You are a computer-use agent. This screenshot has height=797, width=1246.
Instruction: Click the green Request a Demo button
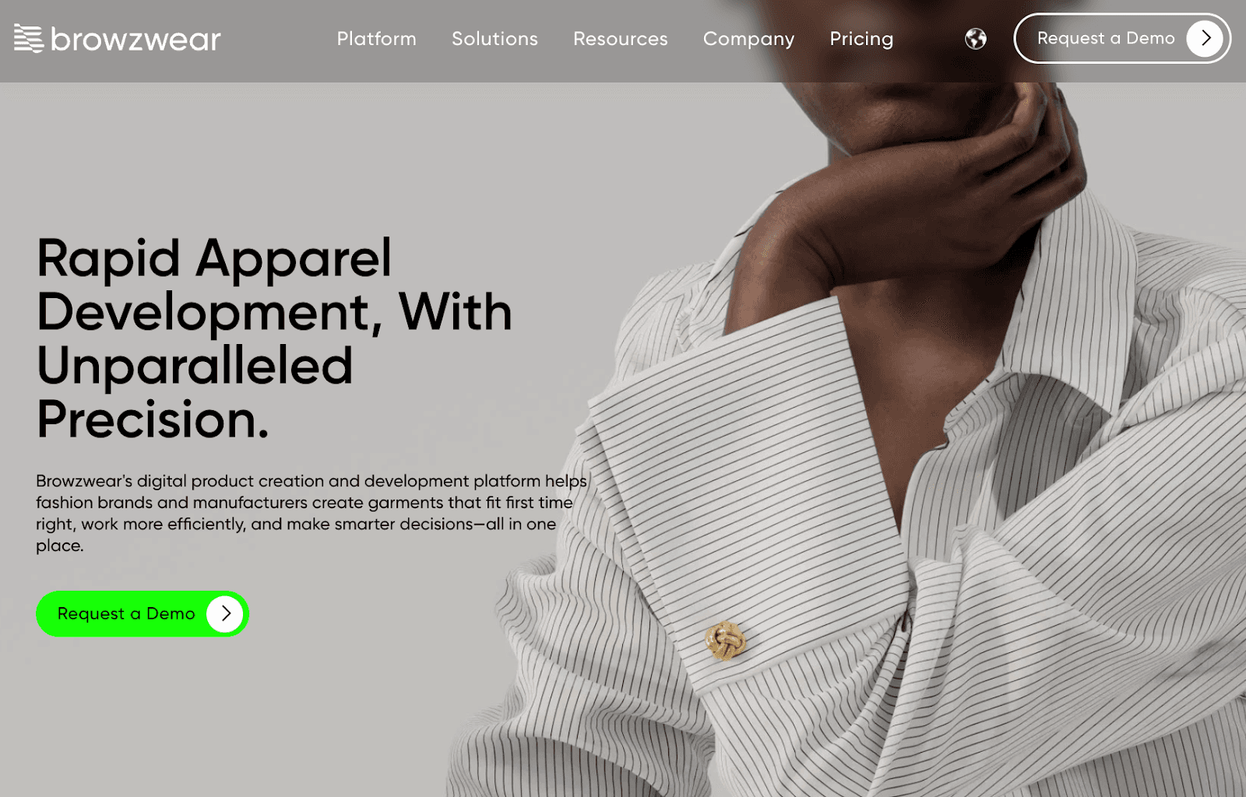(x=143, y=614)
